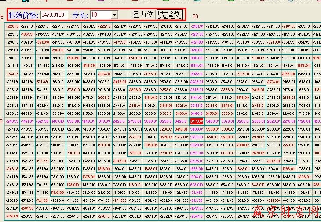The image size is (321, 222).
Task: Select the red highlighted center cell 3478.01
Action: 197,121
